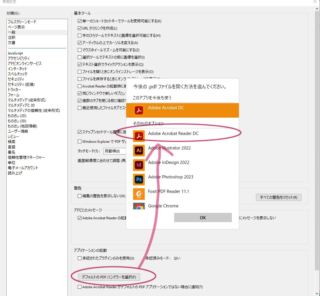320x296 pixels.
Task: Select the Adobe Photoshop 2023 icon
Action: point(139,180)
